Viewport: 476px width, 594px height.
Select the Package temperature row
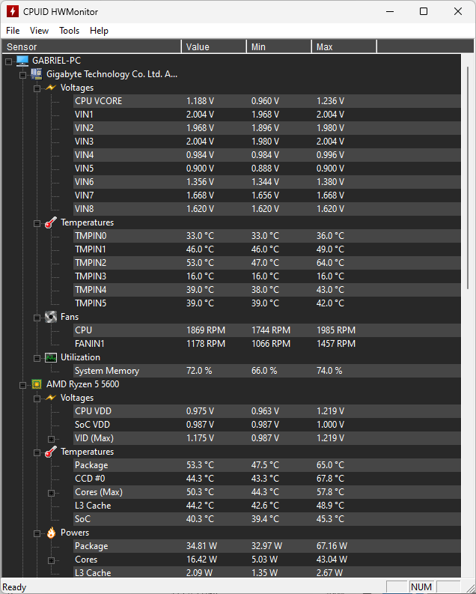pos(267,465)
